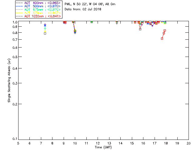The image size is (194, 155).
Task: Click the x-axis tick label '12'
Action: (98, 143)
